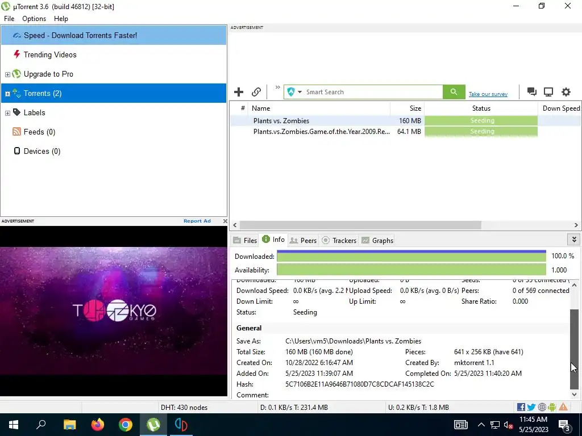Screen dimensions: 582x436
Task: Open File Explorer from the taskbar
Action: [69, 425]
